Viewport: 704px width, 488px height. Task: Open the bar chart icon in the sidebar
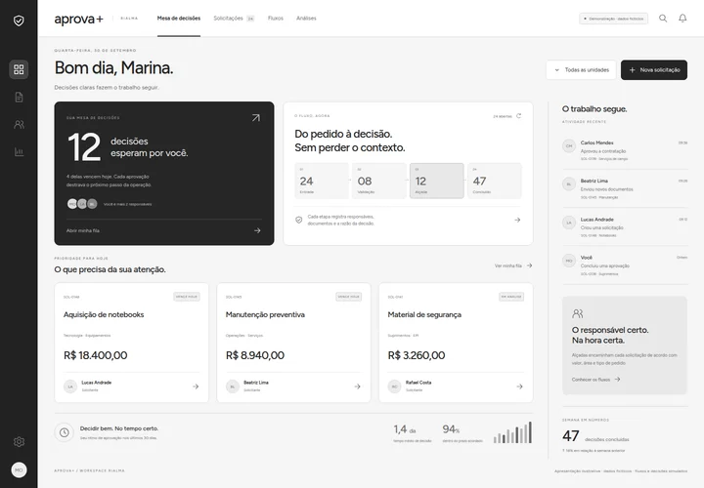[19, 152]
